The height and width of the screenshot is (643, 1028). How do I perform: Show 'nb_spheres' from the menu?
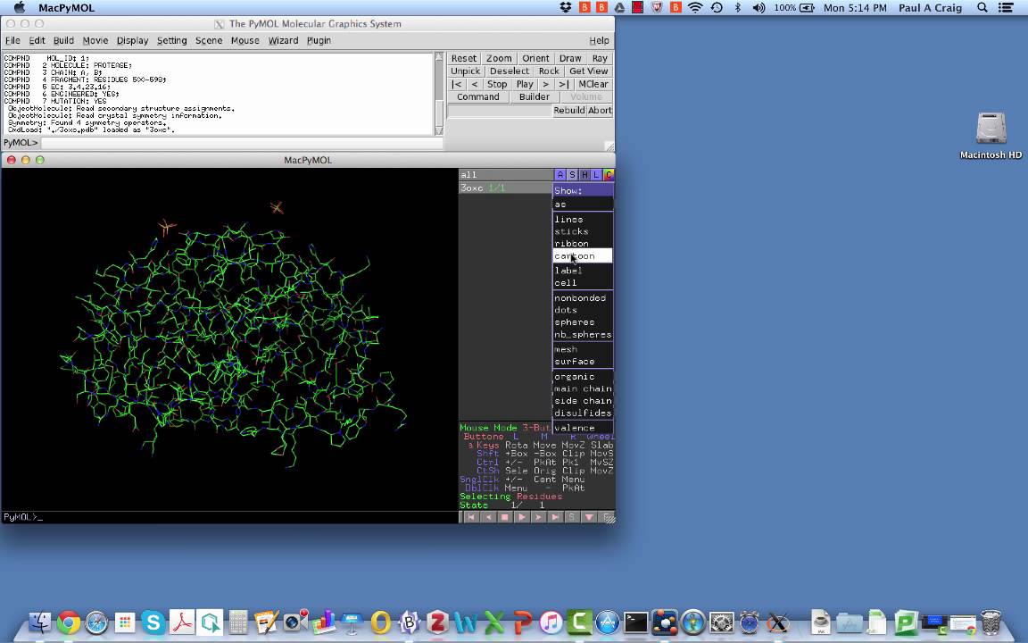[x=583, y=335]
